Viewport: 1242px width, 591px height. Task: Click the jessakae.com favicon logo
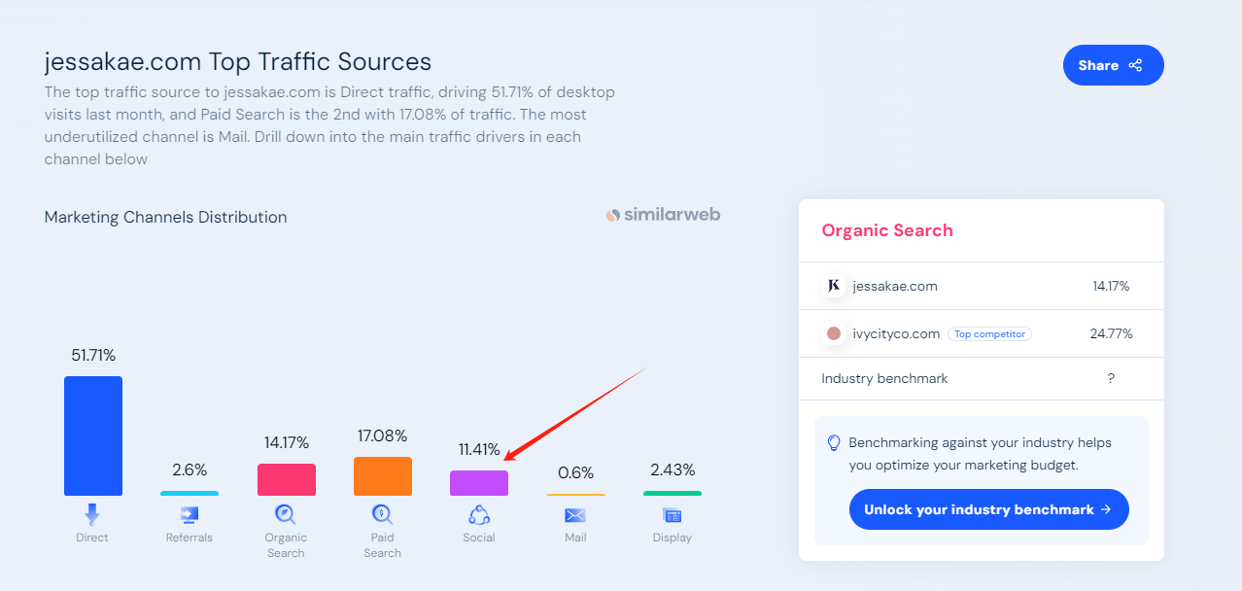pos(833,286)
